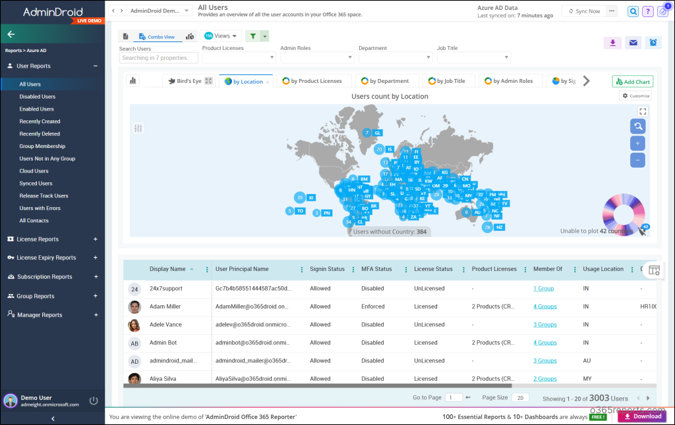Screen dimensions: 675x425
Task: Expand Group Reports section
Action: pyautogui.click(x=95, y=296)
